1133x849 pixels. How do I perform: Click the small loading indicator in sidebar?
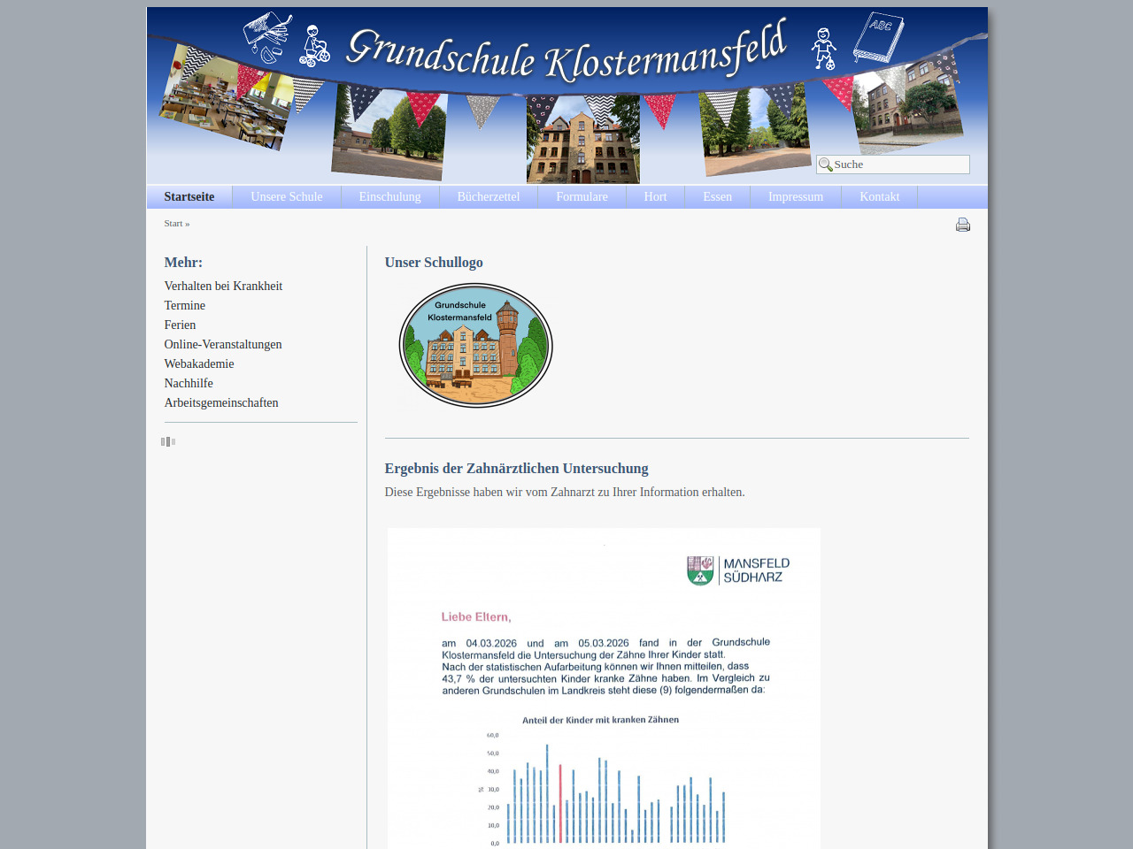[168, 441]
